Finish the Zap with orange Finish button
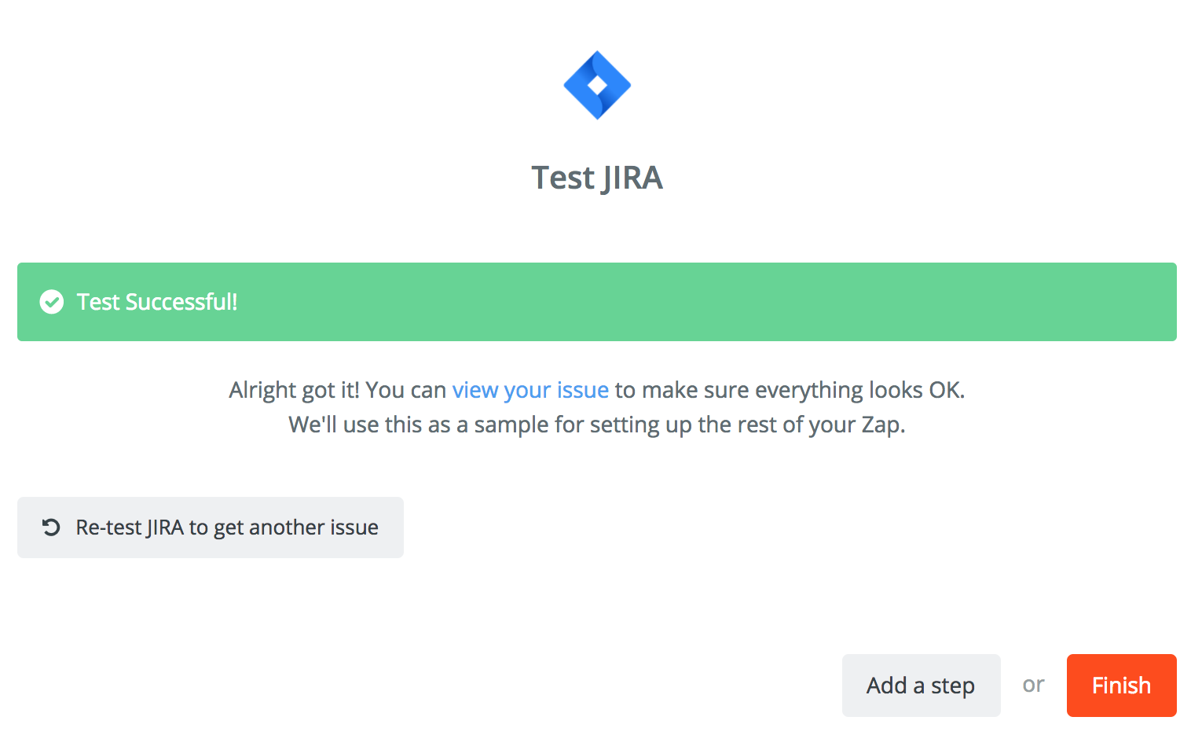The image size is (1191, 750). tap(1122, 686)
